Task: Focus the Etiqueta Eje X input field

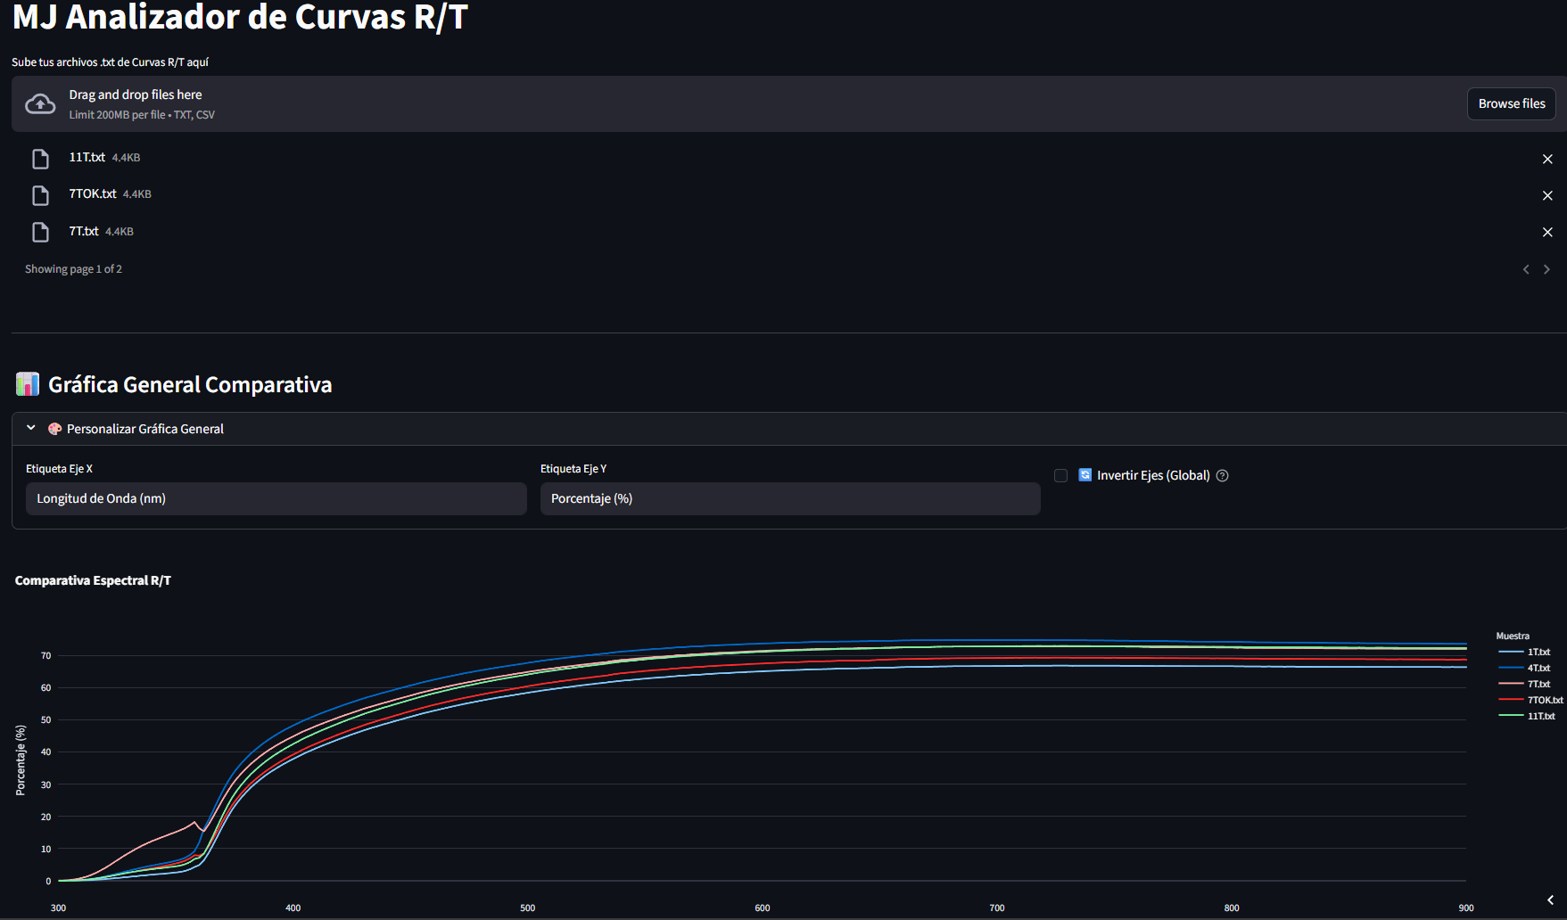Action: pyautogui.click(x=276, y=499)
